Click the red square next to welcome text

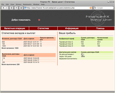pos(39,20)
